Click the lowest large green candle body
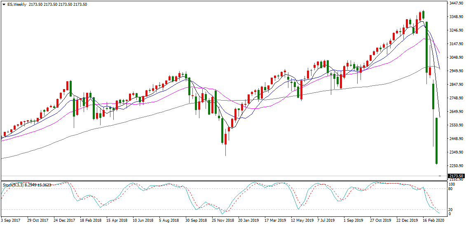 tap(436, 141)
